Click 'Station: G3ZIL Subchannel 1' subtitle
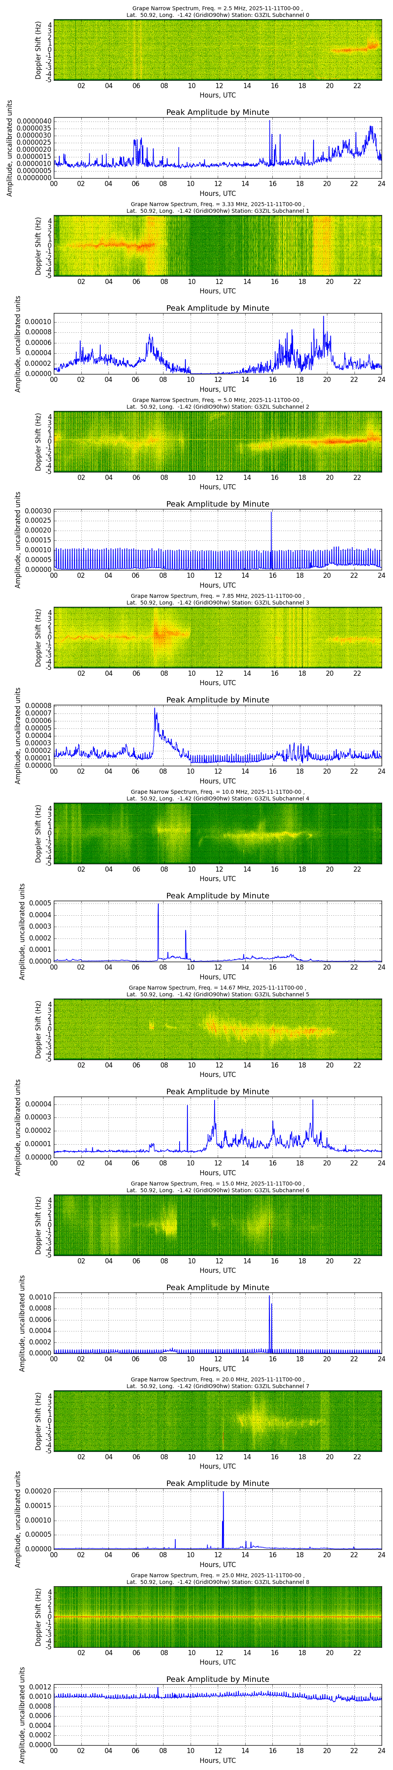This screenshot has width=393, height=1770. pyautogui.click(x=270, y=211)
